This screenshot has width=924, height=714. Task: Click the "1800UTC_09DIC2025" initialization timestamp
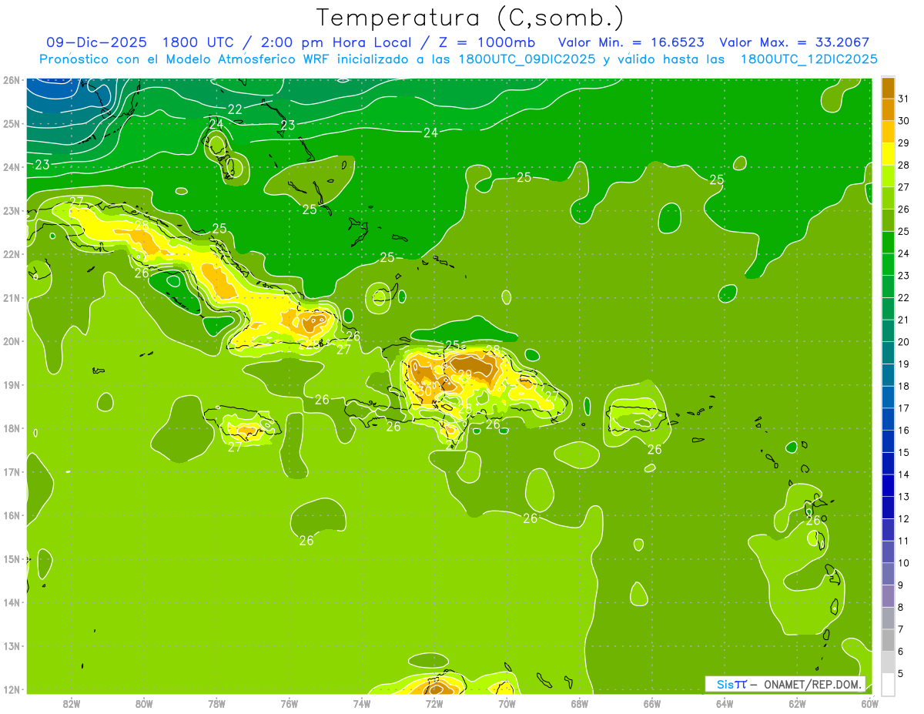point(527,59)
